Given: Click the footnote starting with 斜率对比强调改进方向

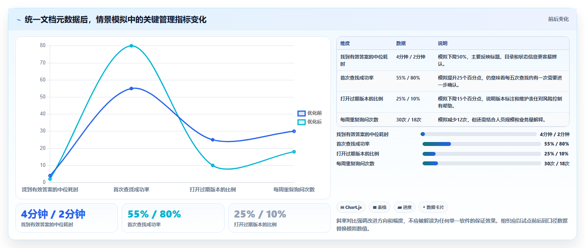Looking at the screenshot, I should 452,225.
